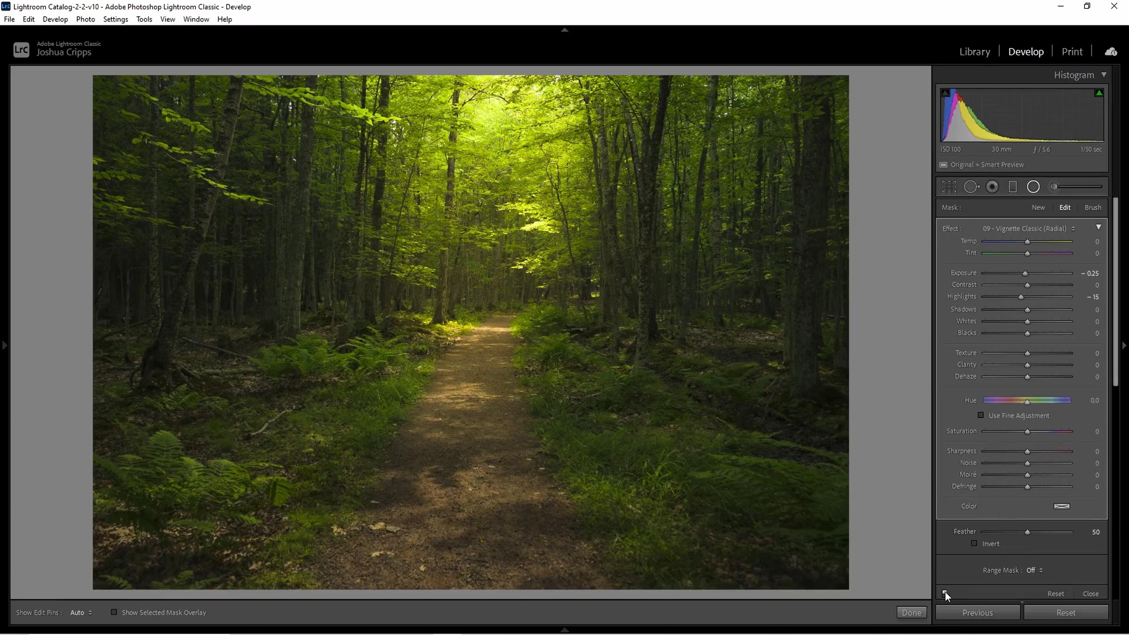1129x635 pixels.
Task: Select Mask New mode
Action: tap(1038, 207)
